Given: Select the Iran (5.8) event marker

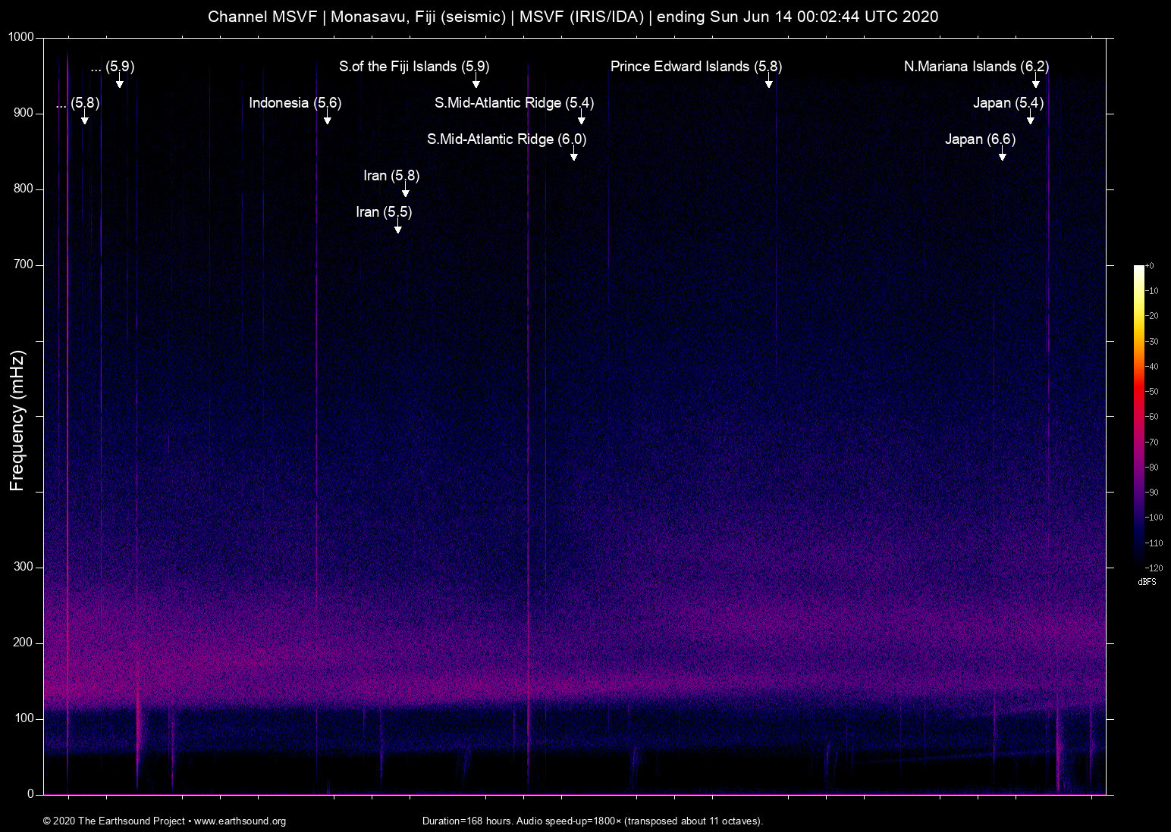Looking at the screenshot, I should coord(391,176).
